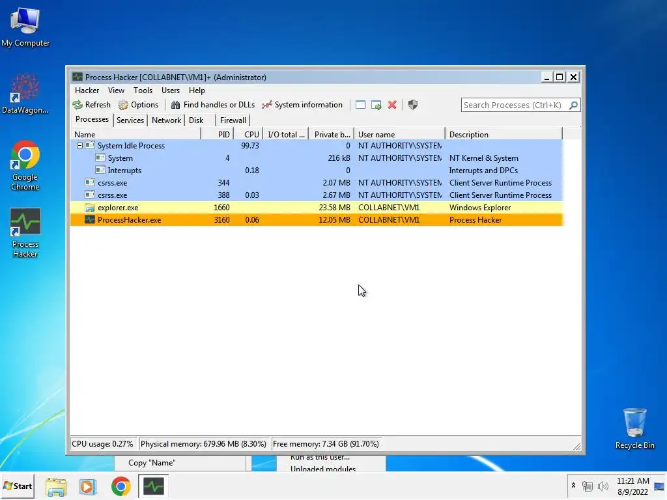Click the Refresh toolbar button
Viewport: 667px width, 500px height.
(x=91, y=105)
